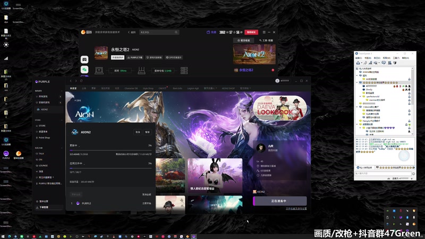This screenshot has height=239, width=425.
Task: Open the account avatar menu in PURPLE title bar
Action: [277, 81]
